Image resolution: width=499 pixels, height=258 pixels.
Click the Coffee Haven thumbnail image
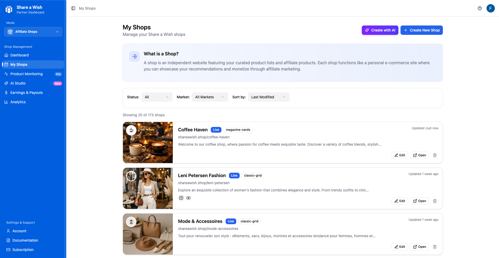coord(148,143)
